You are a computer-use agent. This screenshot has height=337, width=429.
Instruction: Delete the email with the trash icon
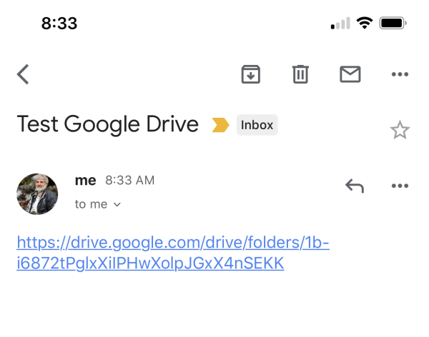point(300,74)
